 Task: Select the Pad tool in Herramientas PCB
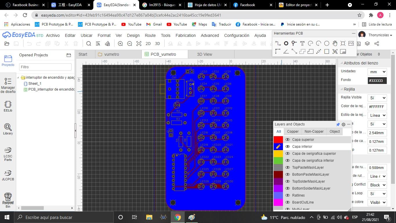tap(286, 44)
